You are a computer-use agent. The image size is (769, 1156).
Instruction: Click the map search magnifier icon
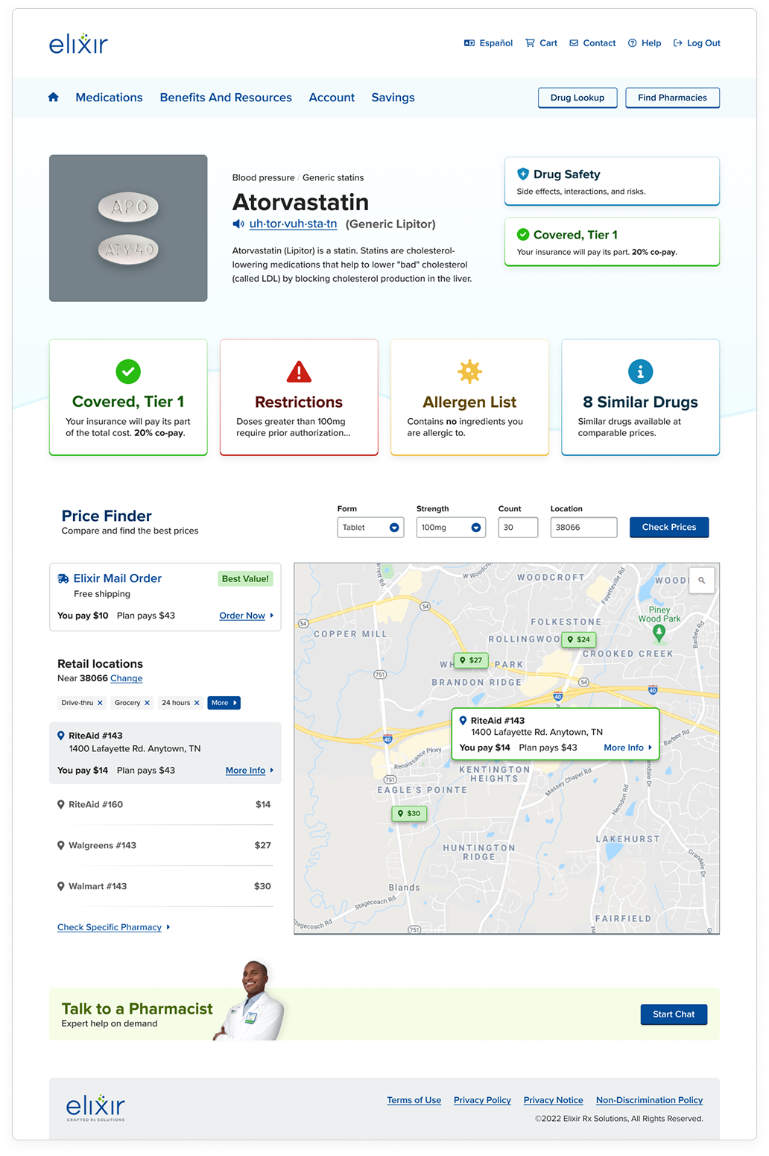pos(701,580)
